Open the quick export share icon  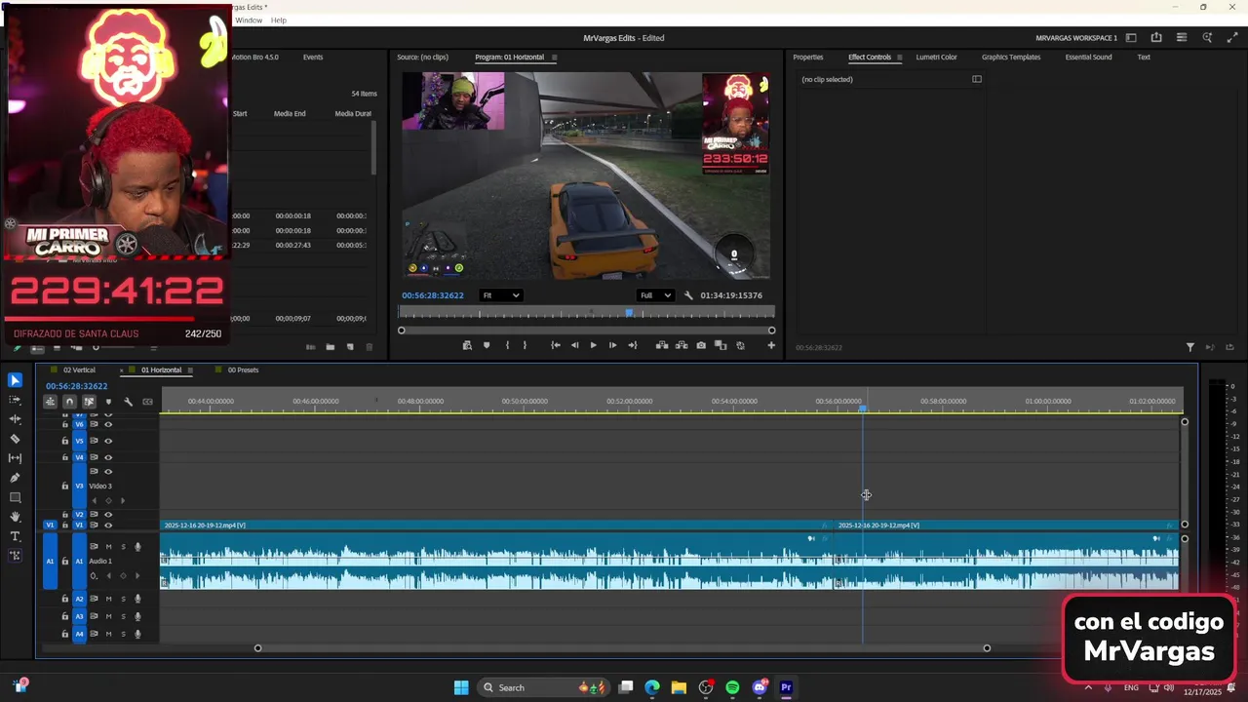click(1156, 38)
